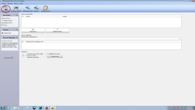Click the Optimizar Archivos icon in the top toolbar

point(16,9)
